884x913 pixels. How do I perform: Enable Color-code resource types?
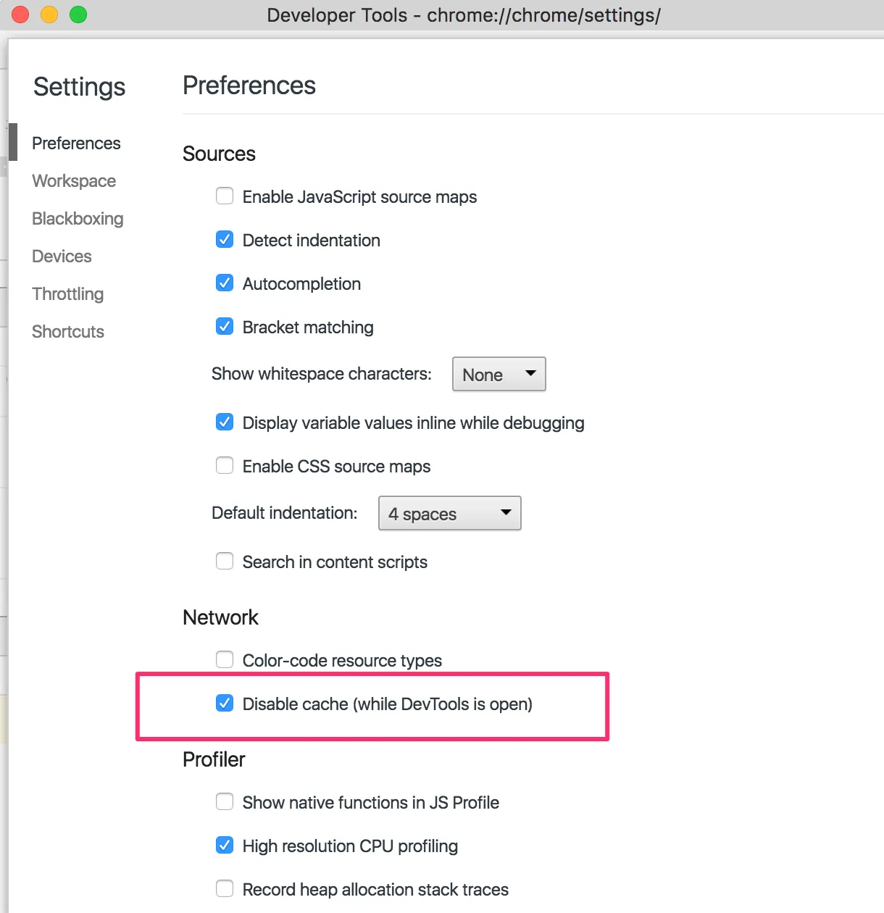[225, 660]
